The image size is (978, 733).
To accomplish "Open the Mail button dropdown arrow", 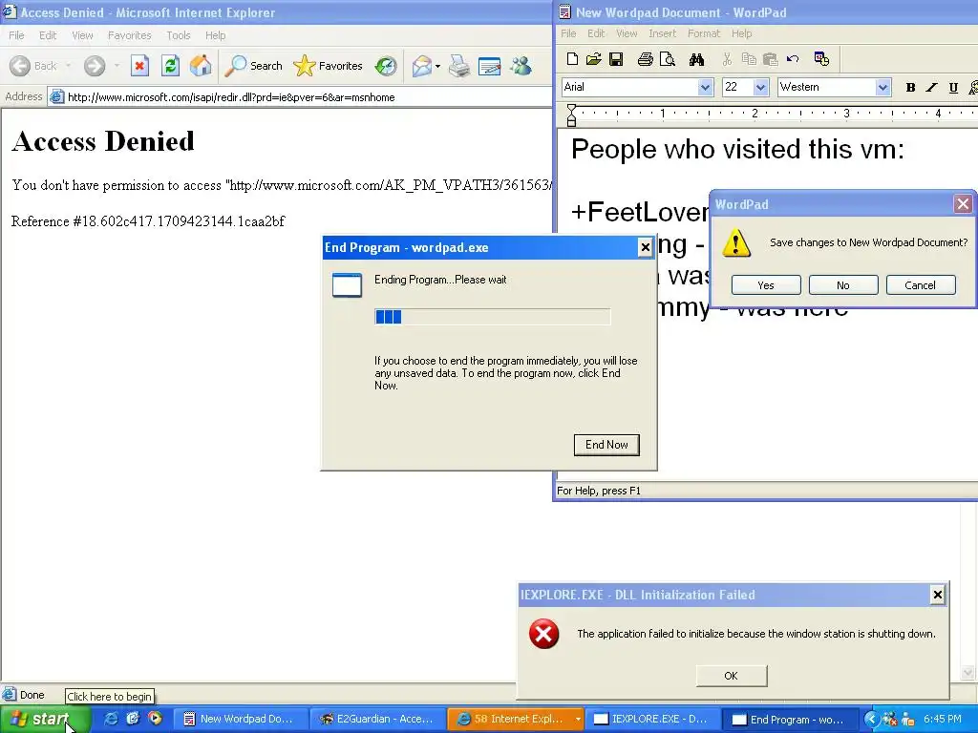I will (437, 66).
